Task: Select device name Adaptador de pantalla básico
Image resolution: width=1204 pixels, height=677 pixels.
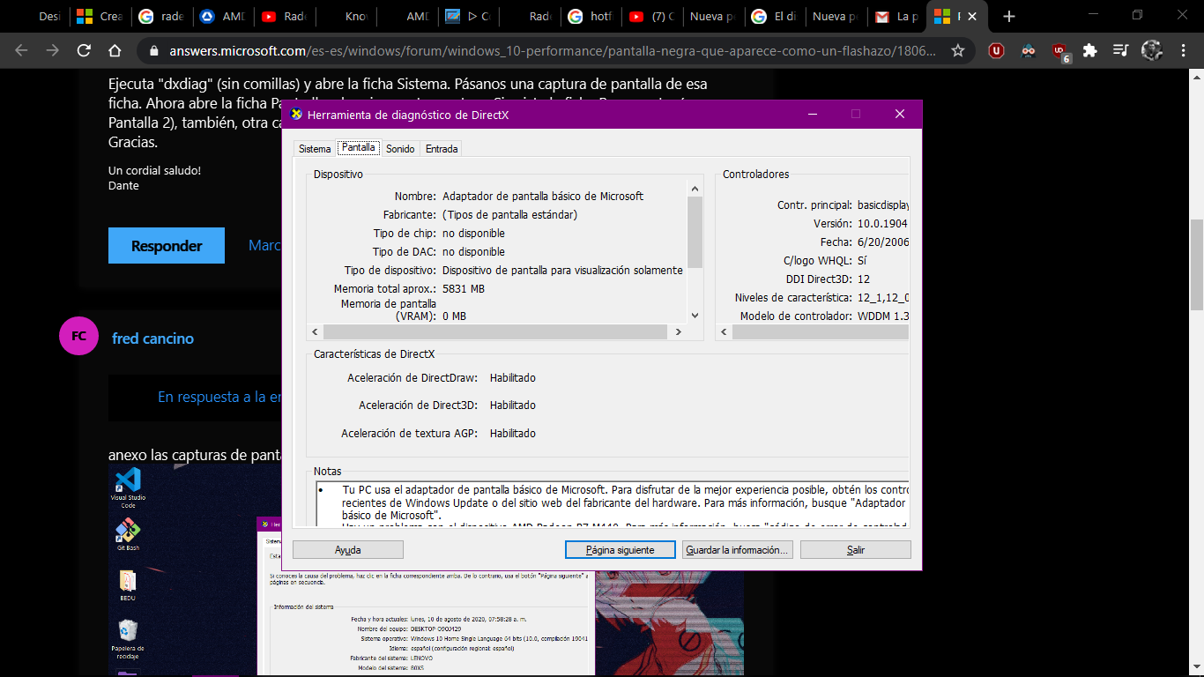Action: (x=543, y=197)
